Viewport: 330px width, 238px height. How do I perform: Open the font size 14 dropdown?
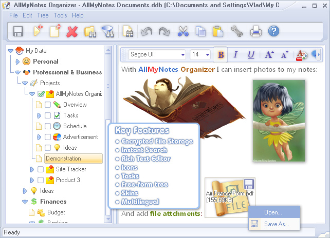[208, 55]
